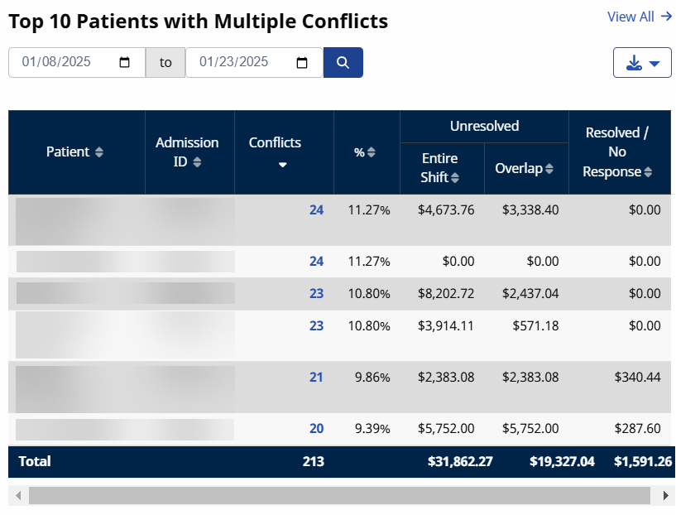Click the horizontal scrollbar track
The height and width of the screenshot is (515, 676).
(339, 495)
